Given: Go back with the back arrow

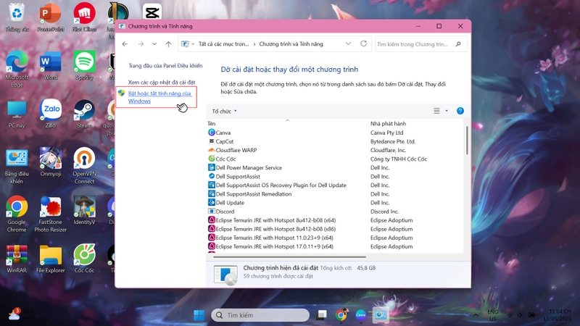Looking at the screenshot, I should pyautogui.click(x=125, y=44).
